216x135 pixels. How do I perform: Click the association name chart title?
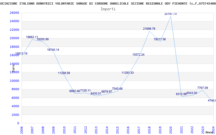click(x=108, y=4)
